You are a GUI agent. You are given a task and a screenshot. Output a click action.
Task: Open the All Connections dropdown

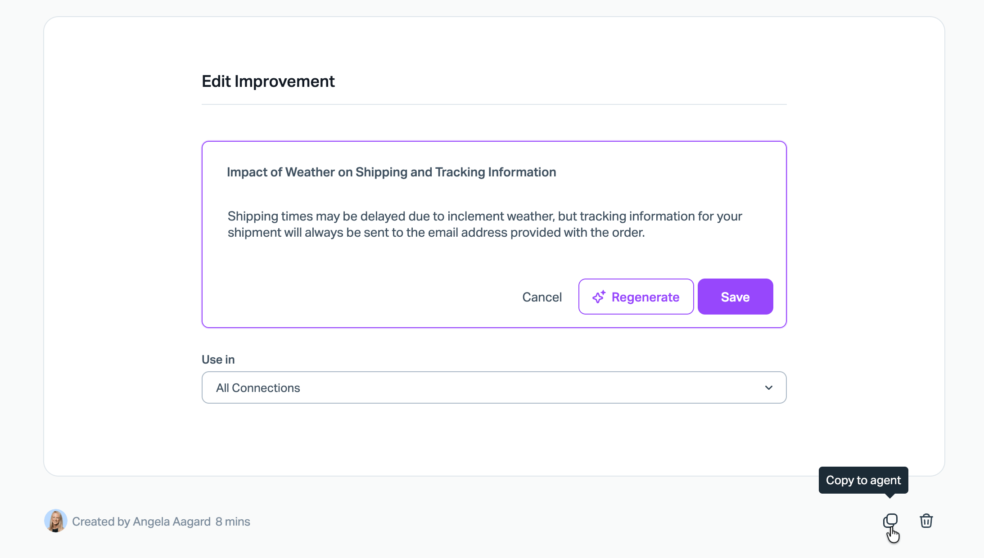coord(494,387)
